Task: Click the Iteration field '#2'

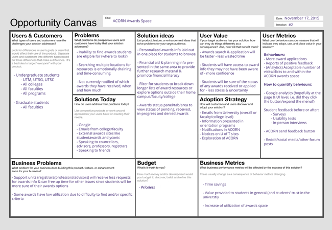Action: pos(299,25)
